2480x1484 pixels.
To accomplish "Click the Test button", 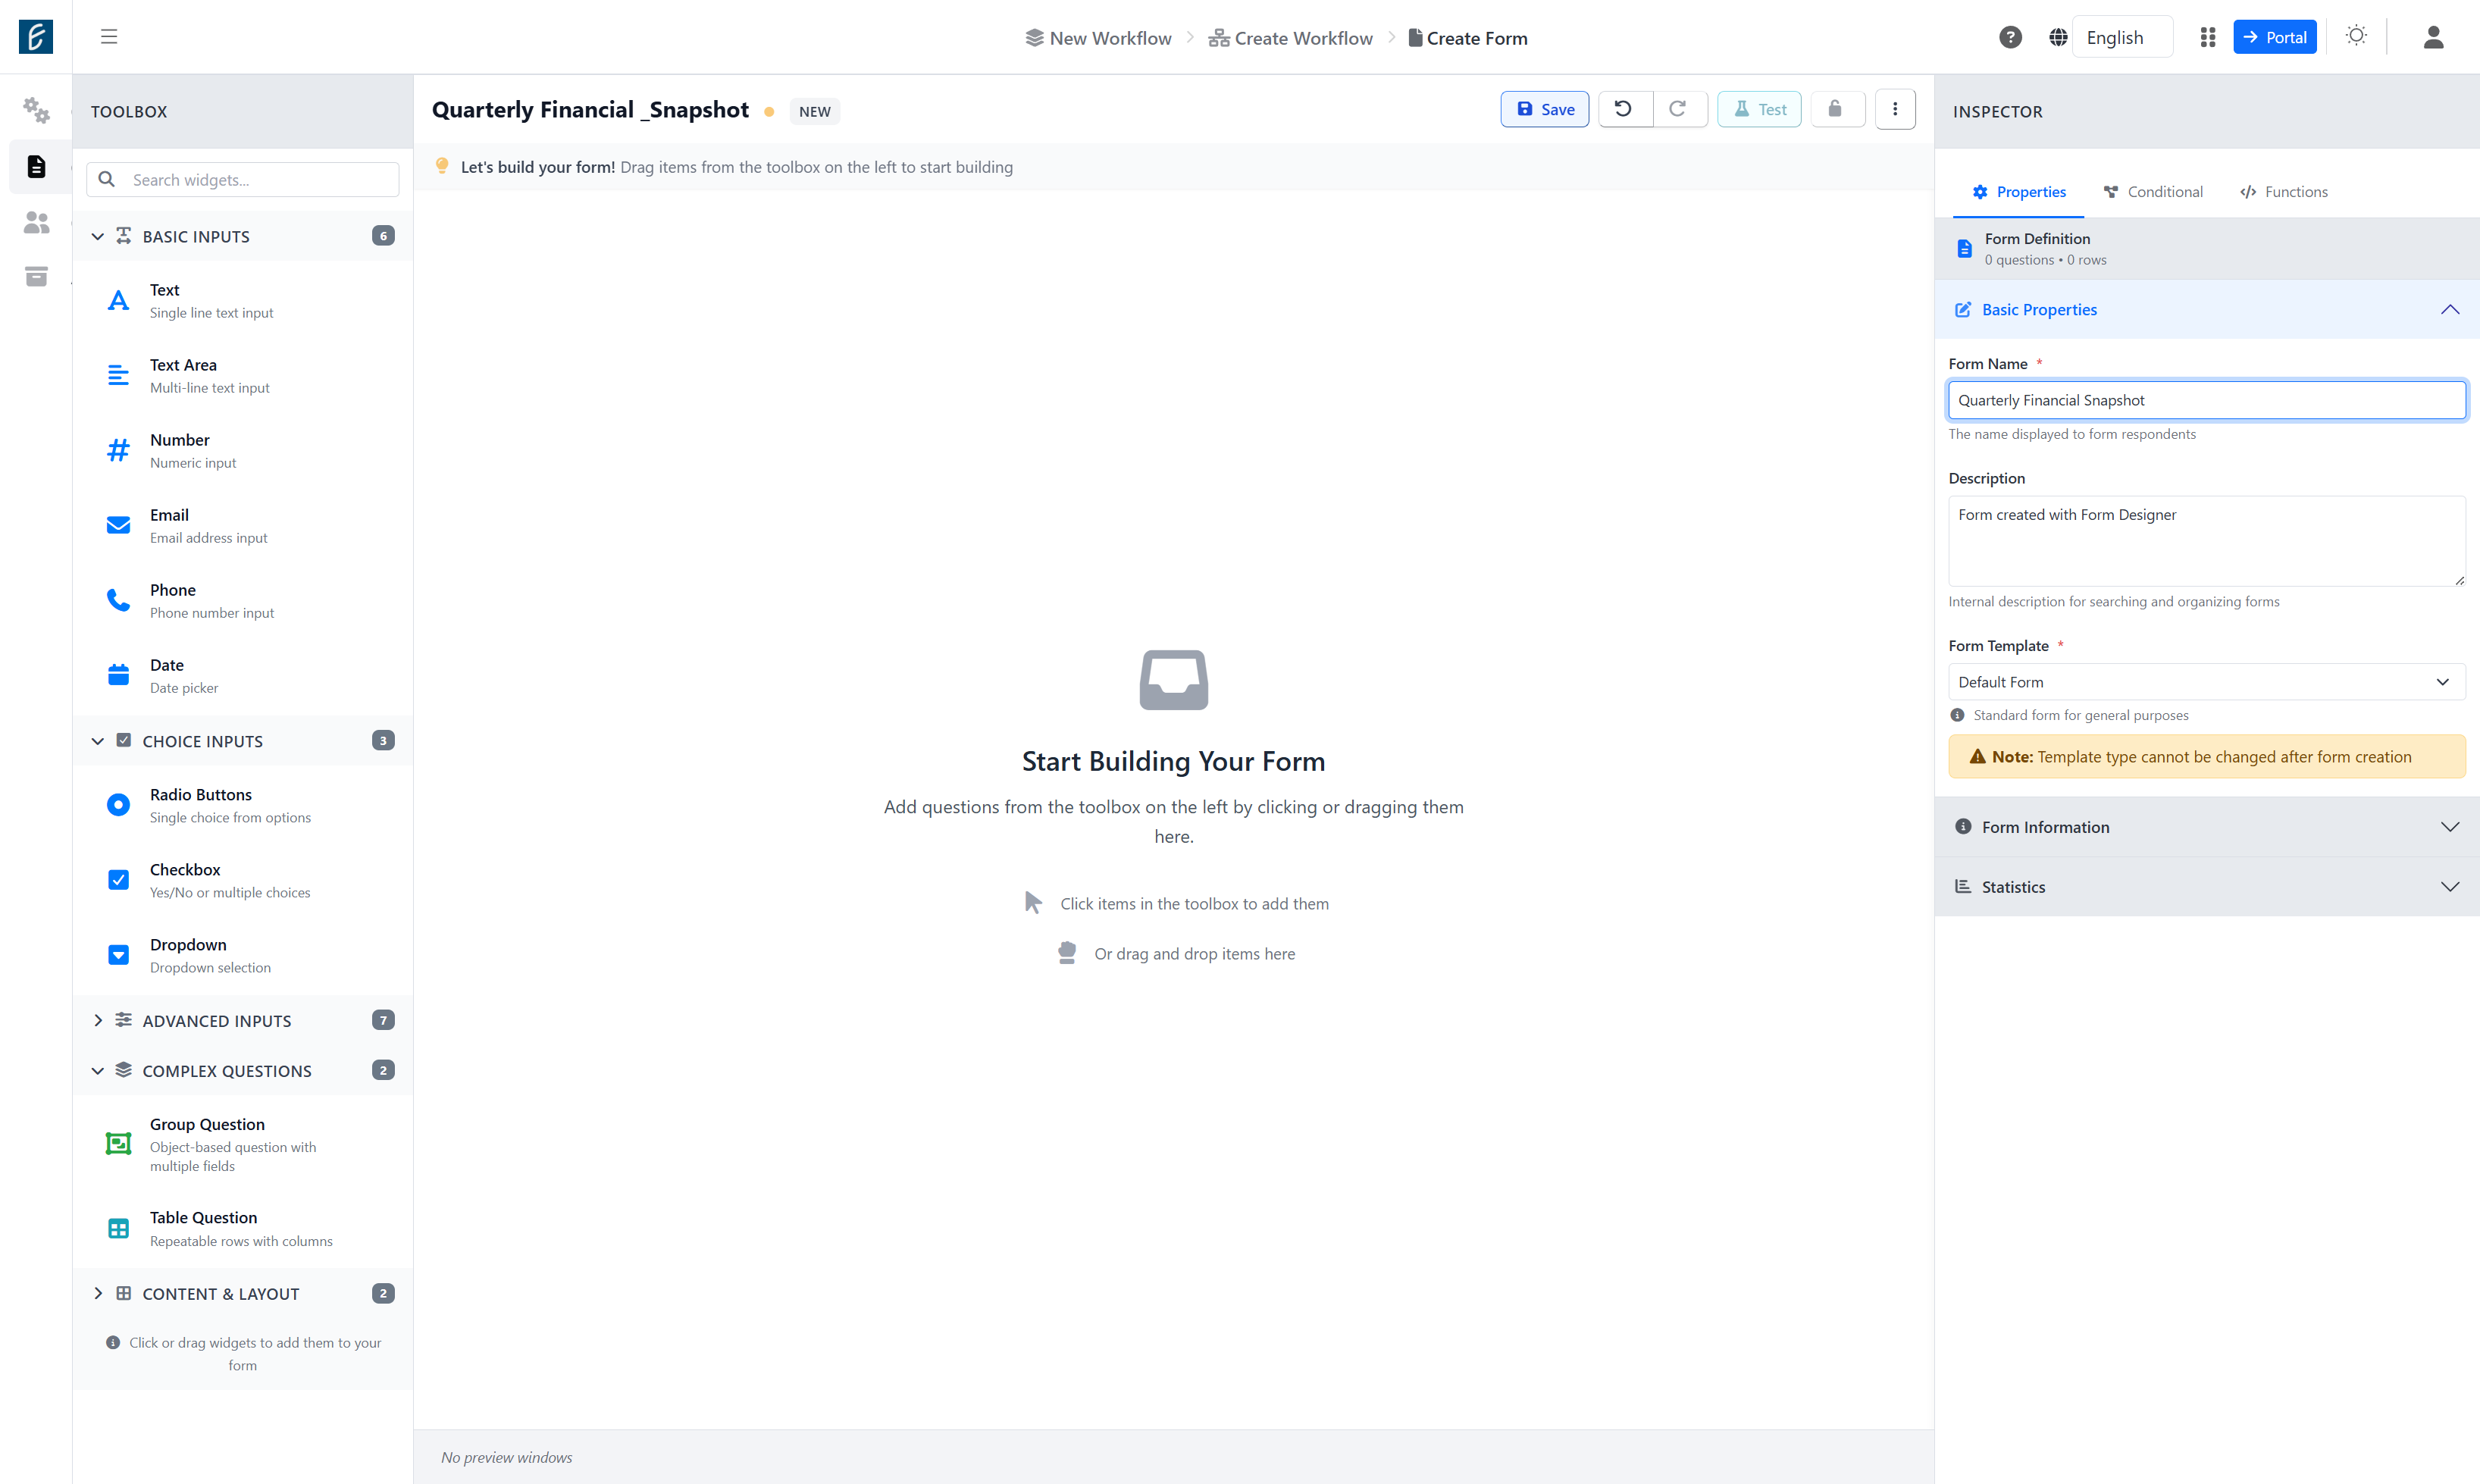I will 1760,109.
